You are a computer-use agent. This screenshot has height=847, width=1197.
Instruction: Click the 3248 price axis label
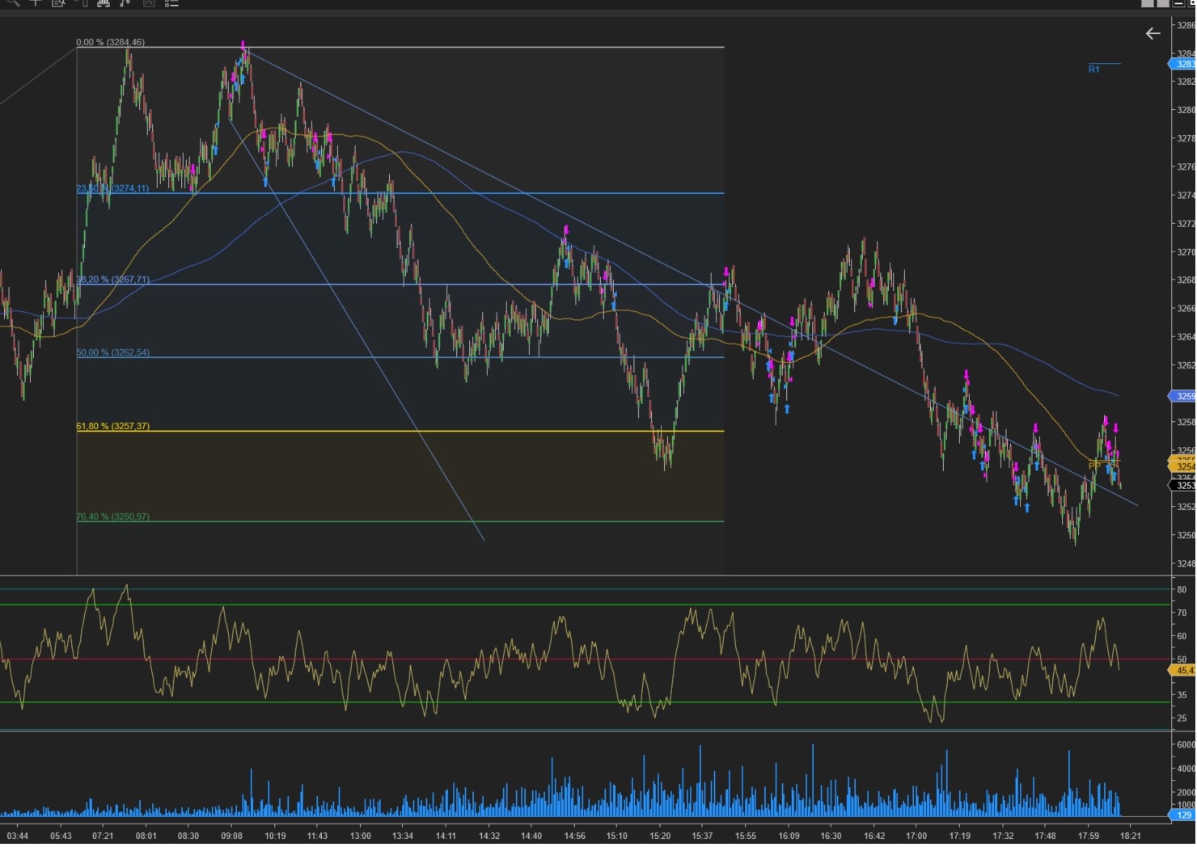(1186, 563)
